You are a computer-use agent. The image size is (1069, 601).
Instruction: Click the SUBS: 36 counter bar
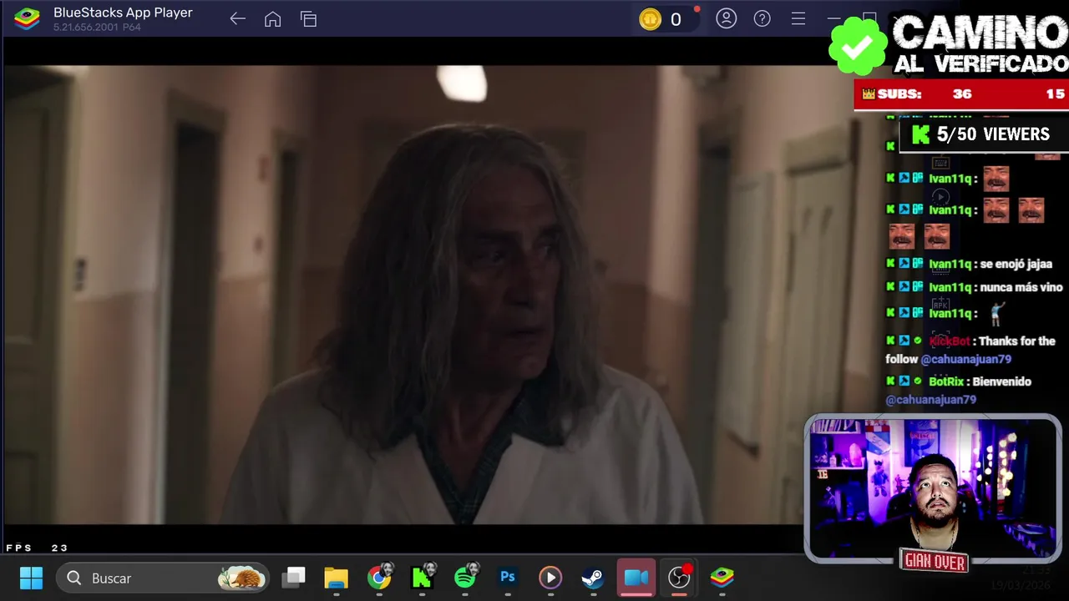click(x=961, y=94)
